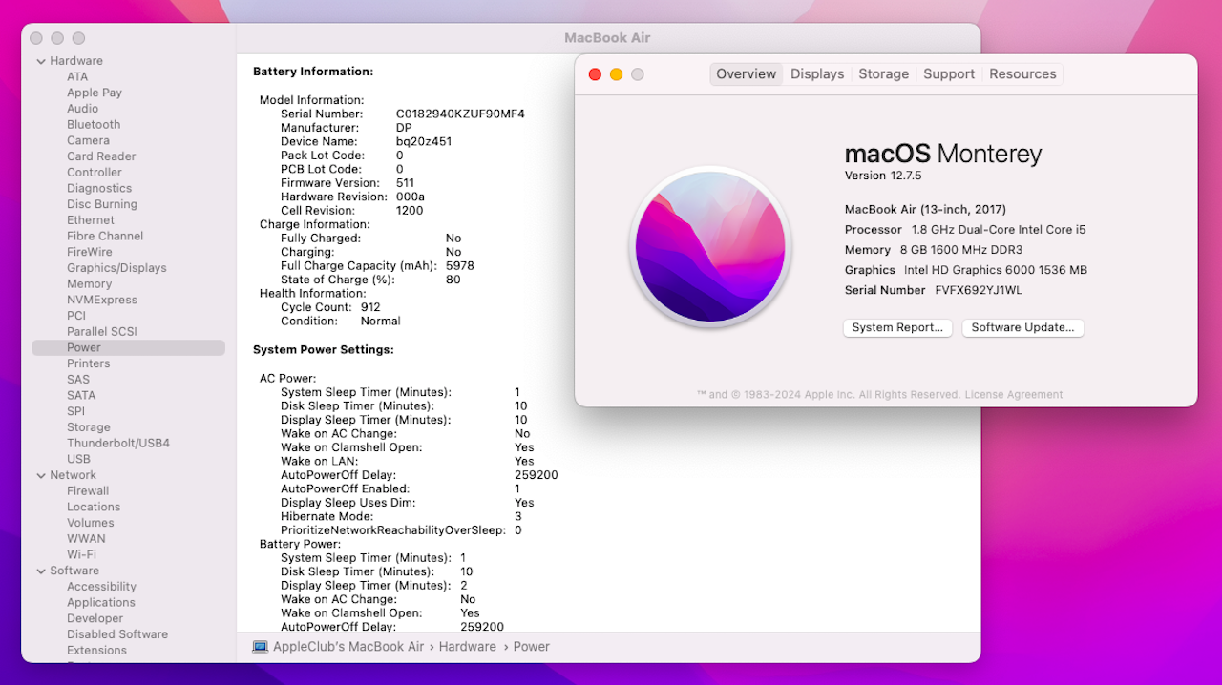The image size is (1222, 685).
Task: Select Bluetooth in the sidebar
Action: pos(94,125)
